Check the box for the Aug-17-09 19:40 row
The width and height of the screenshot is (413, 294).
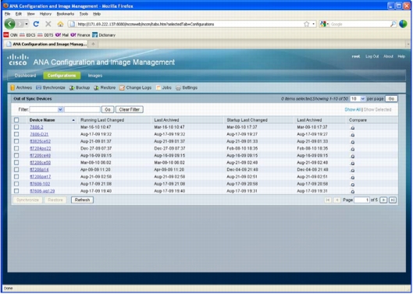(x=16, y=191)
